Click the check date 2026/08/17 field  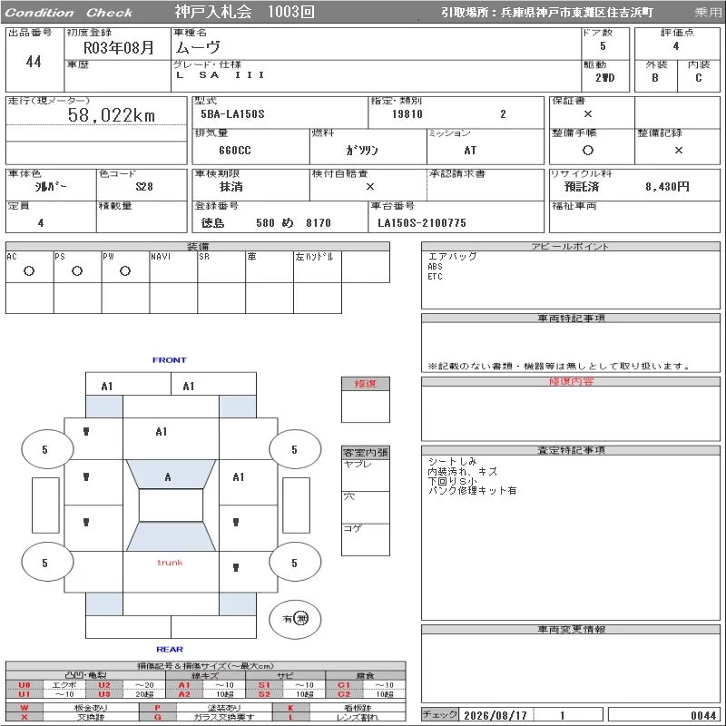[x=495, y=715]
